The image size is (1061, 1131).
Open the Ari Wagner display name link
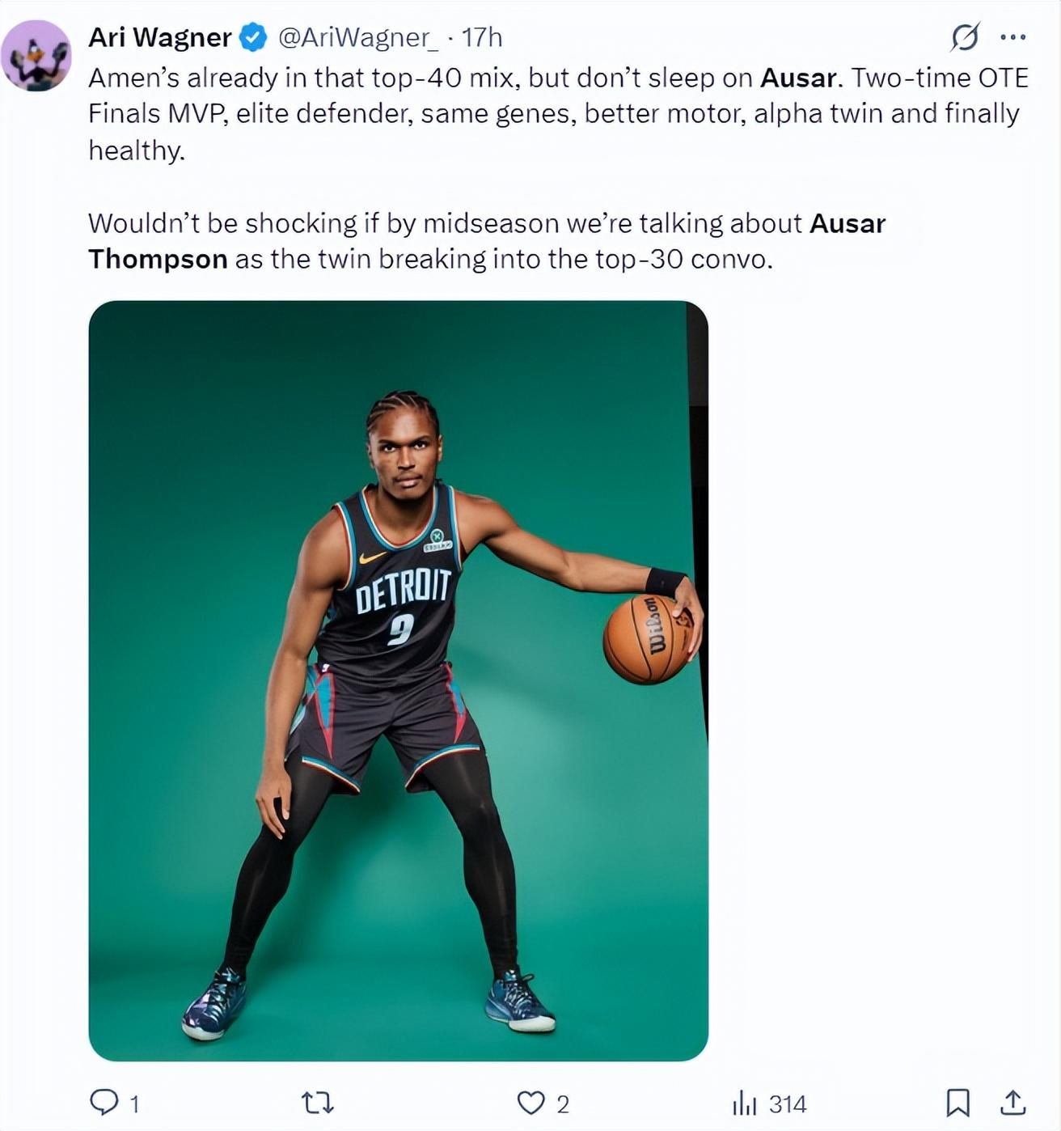[x=160, y=37]
